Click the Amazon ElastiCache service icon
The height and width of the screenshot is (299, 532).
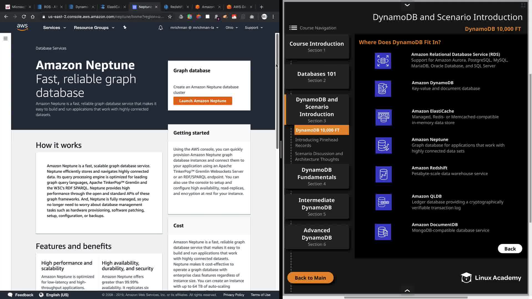pos(383,117)
